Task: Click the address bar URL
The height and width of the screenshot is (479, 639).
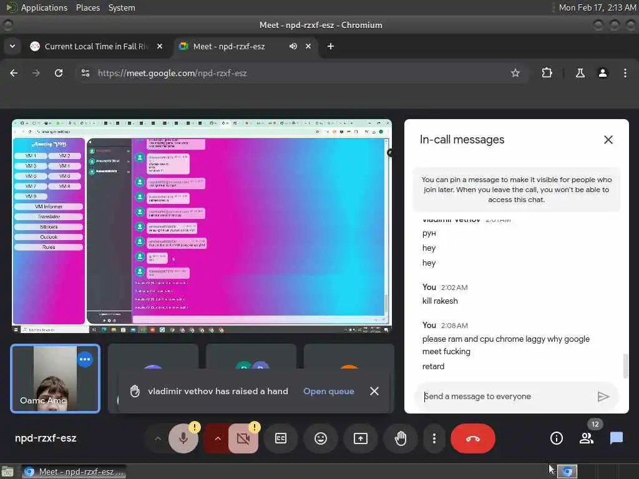Action: coord(172,74)
